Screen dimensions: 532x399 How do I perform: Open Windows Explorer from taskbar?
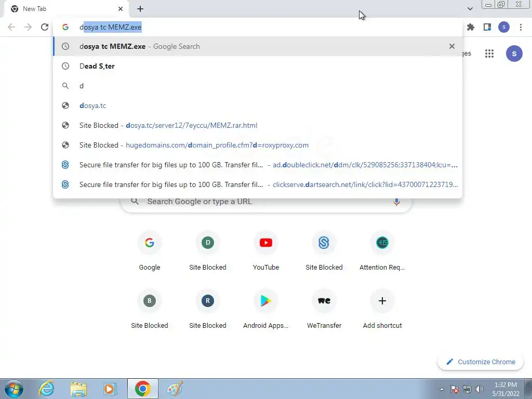pyautogui.click(x=78, y=389)
